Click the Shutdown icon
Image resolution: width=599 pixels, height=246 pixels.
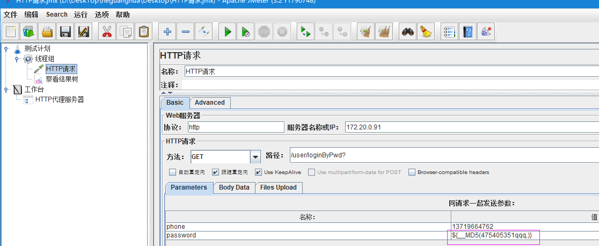(x=282, y=31)
